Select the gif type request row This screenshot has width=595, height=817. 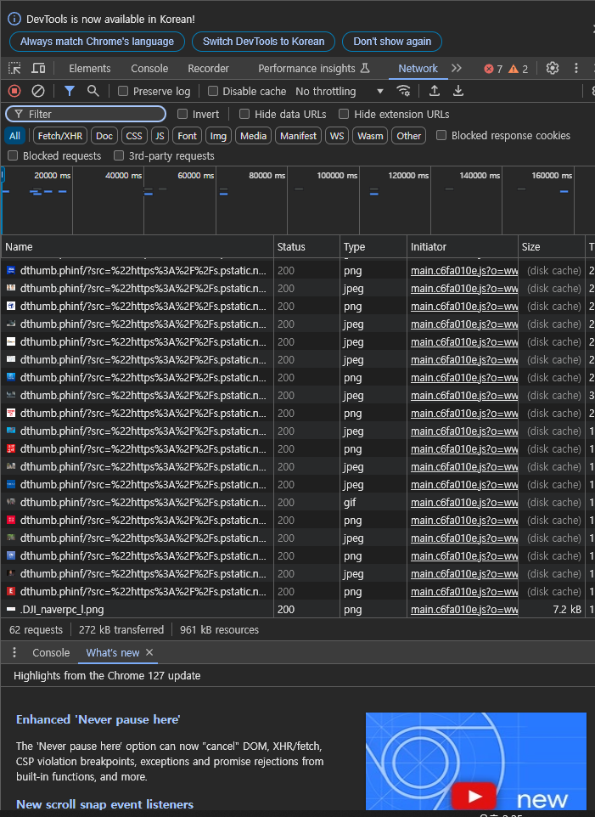(297, 502)
